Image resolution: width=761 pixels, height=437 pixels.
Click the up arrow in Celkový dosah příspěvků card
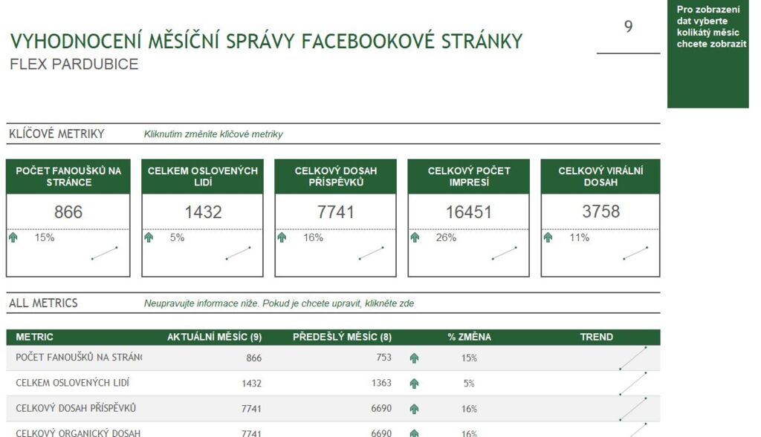[282, 238]
